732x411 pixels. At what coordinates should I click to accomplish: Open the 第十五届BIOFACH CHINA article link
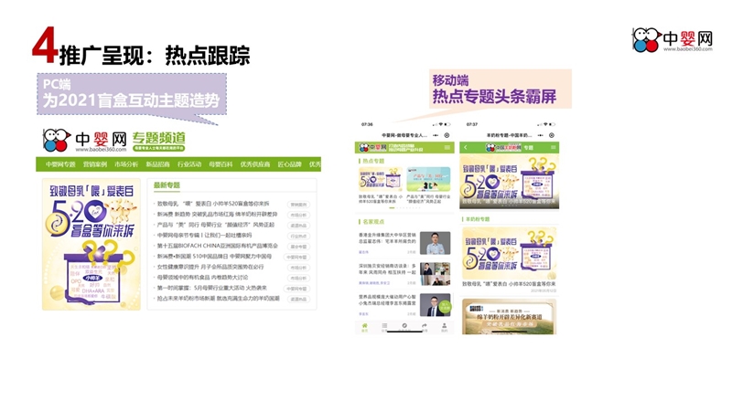(218, 246)
